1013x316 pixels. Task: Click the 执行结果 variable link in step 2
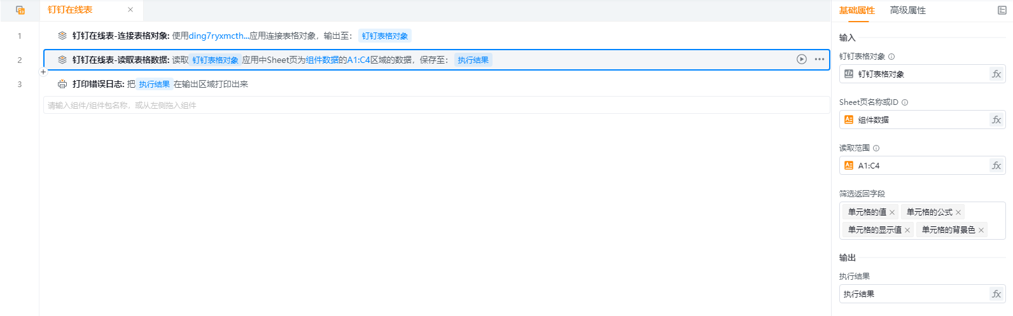click(473, 60)
